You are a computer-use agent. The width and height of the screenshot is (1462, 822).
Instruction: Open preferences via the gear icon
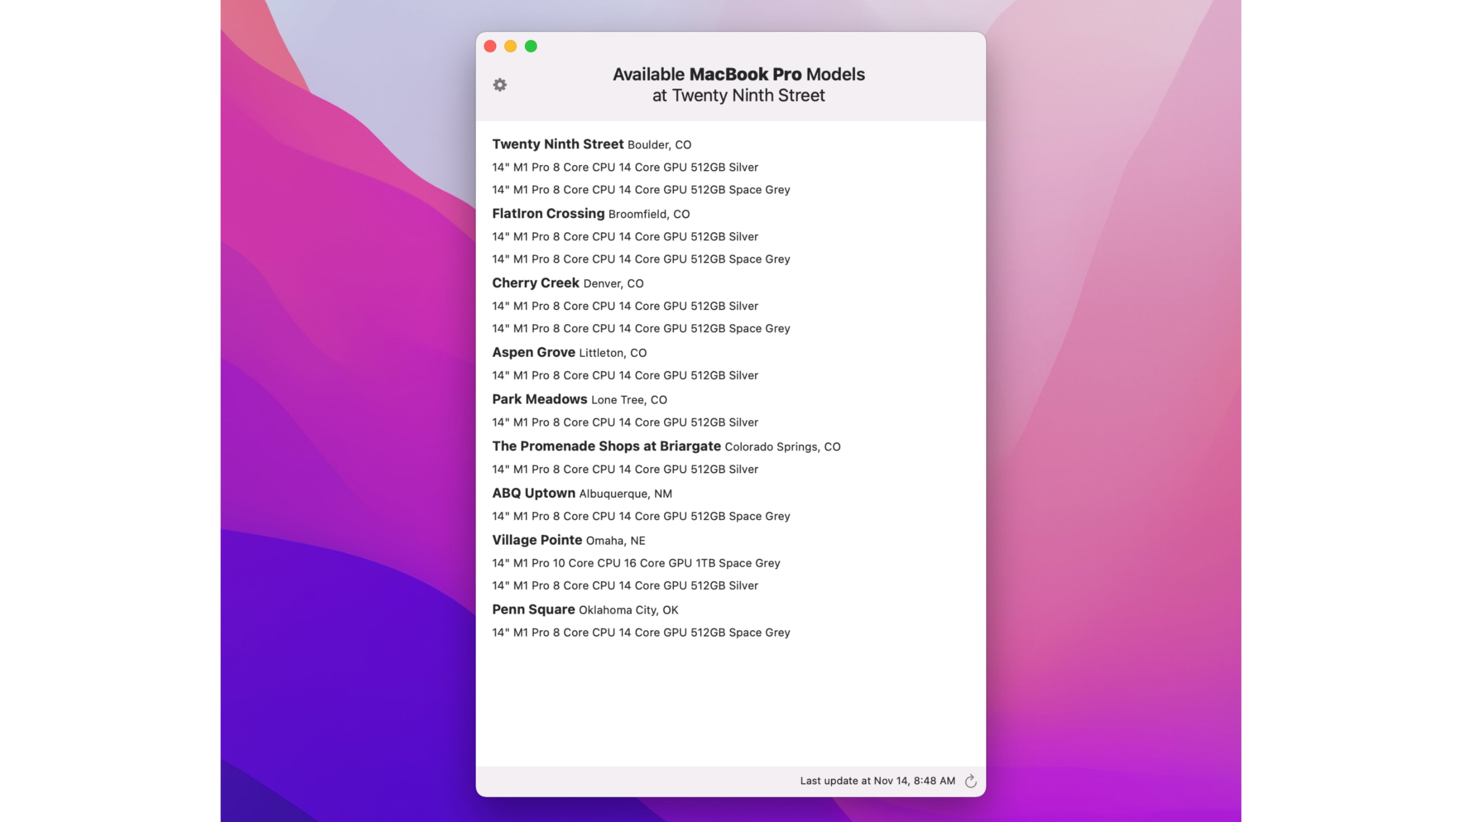coord(500,84)
